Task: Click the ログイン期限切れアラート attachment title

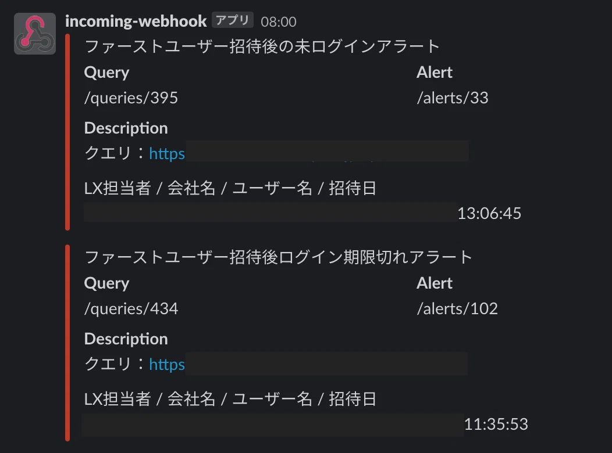Action: [278, 257]
